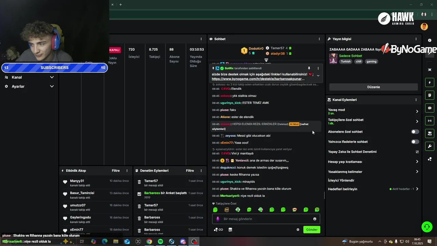Expand the Kanal sidebar section
437x246 pixels.
(x=29, y=77)
